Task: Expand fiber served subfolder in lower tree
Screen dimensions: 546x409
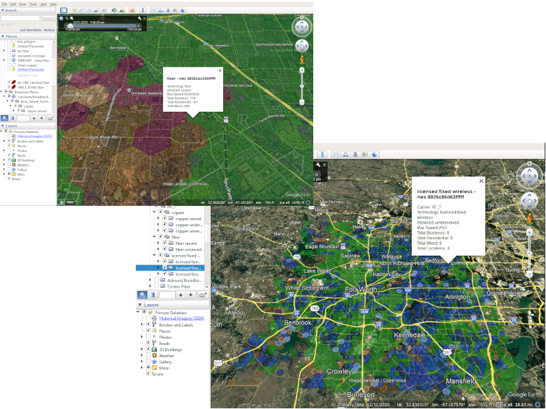Action: coord(158,243)
